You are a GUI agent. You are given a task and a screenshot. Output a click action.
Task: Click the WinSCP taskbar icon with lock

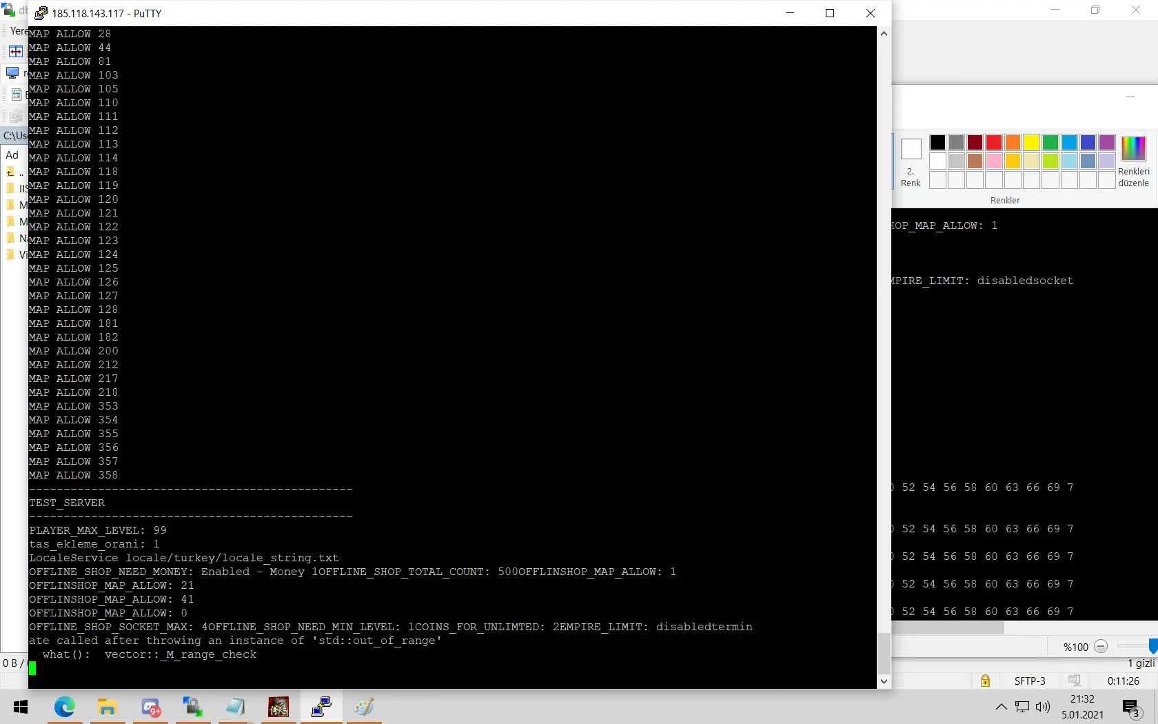192,707
